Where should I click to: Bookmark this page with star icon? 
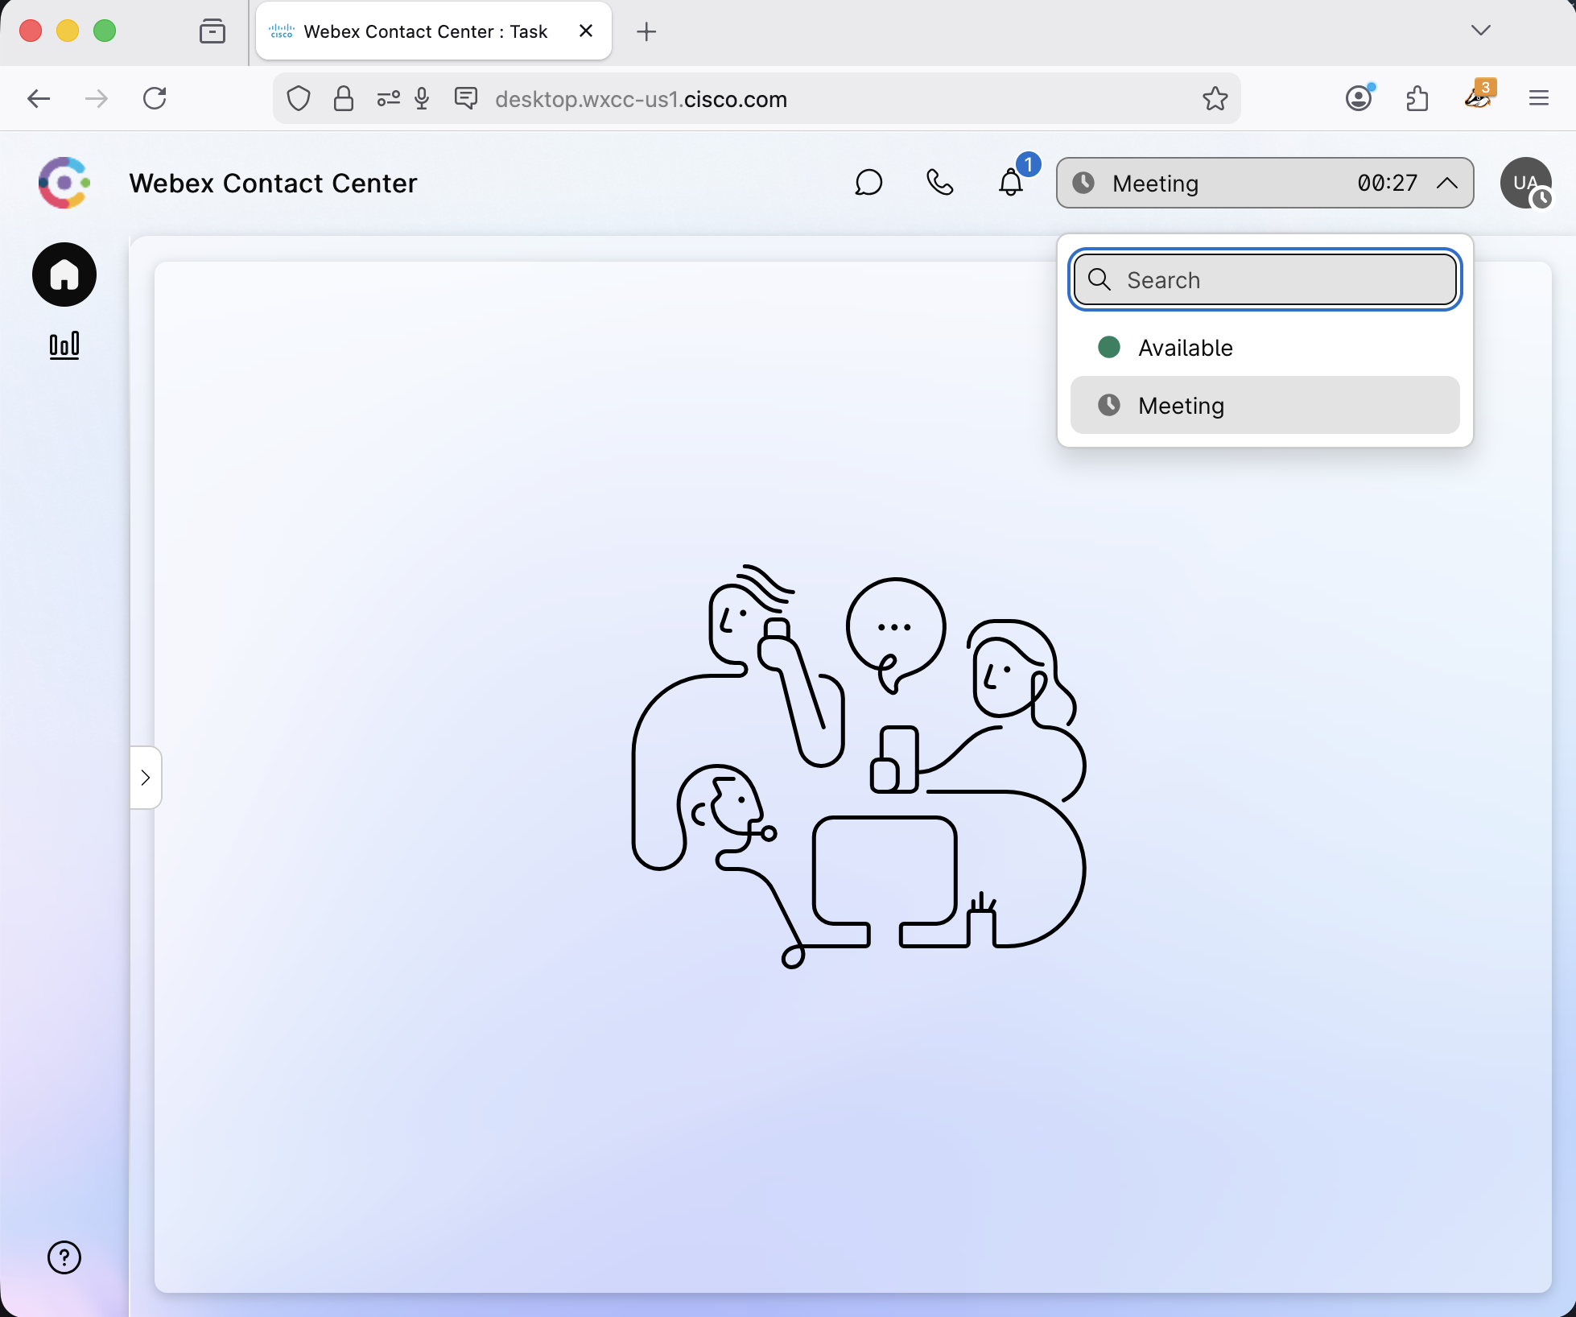pos(1215,98)
